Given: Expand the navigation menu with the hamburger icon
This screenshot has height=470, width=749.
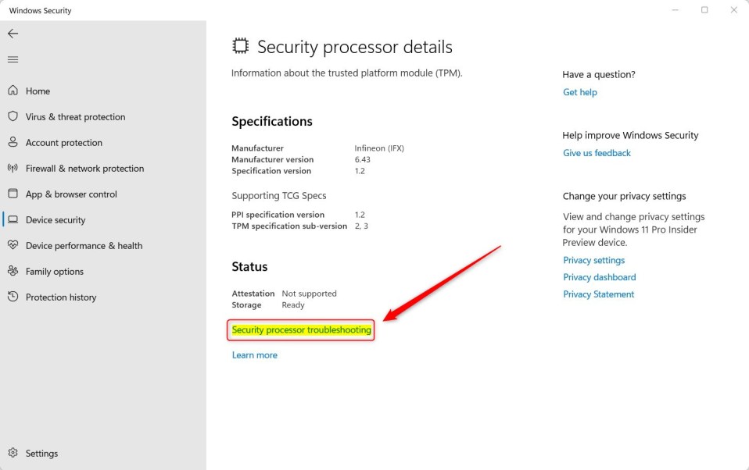Looking at the screenshot, I should [x=13, y=59].
